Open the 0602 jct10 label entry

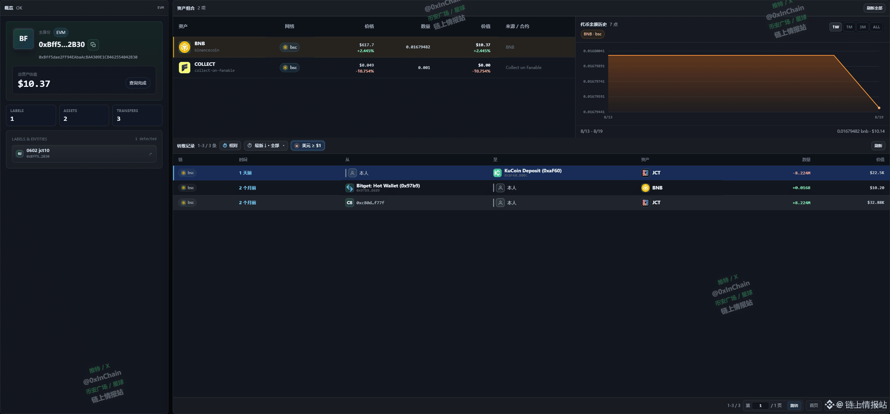(84, 153)
